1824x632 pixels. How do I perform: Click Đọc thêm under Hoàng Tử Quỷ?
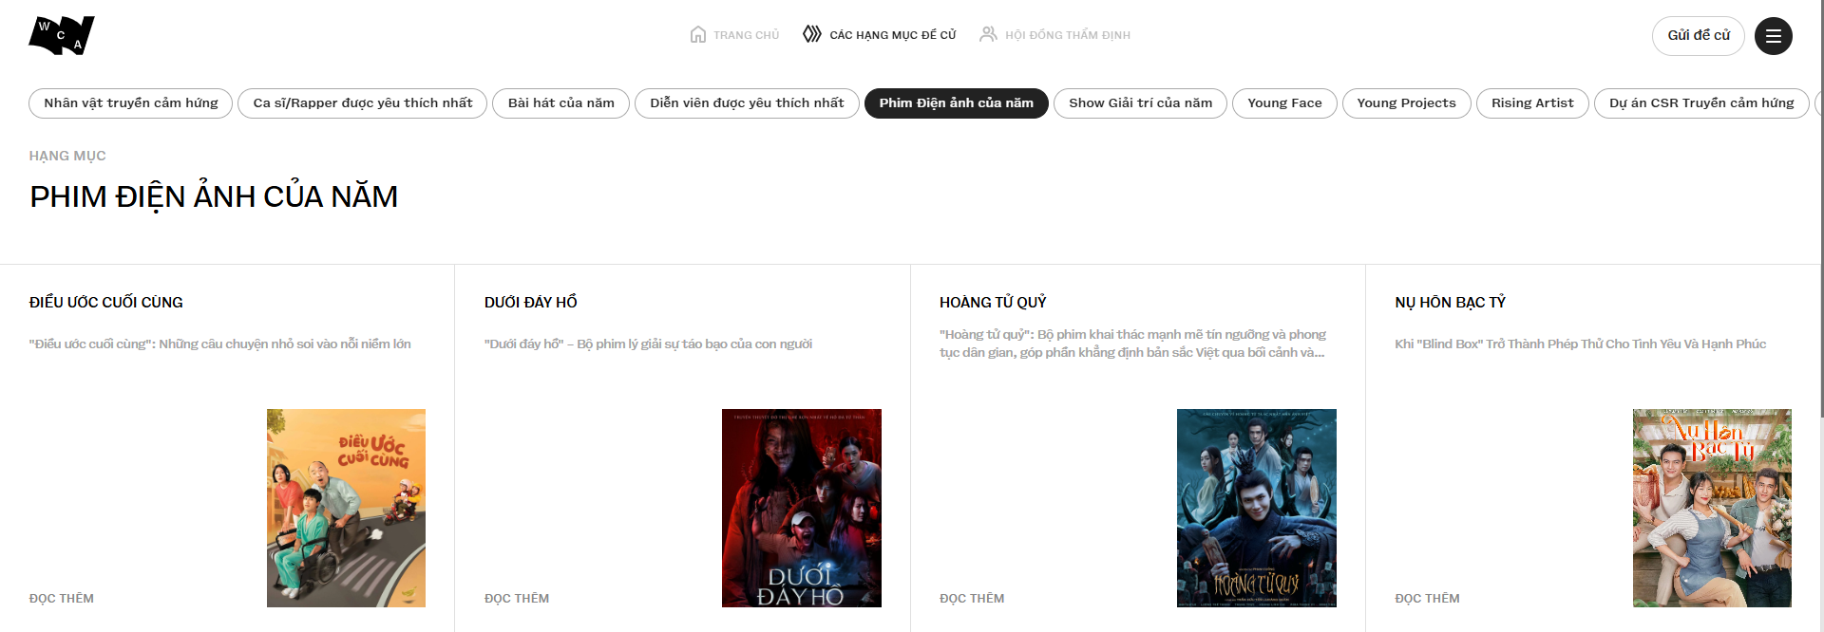pyautogui.click(x=972, y=599)
